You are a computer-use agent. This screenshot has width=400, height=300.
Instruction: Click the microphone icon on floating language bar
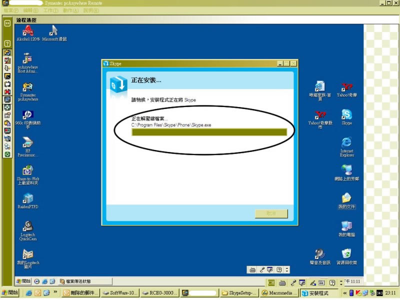[262, 269]
